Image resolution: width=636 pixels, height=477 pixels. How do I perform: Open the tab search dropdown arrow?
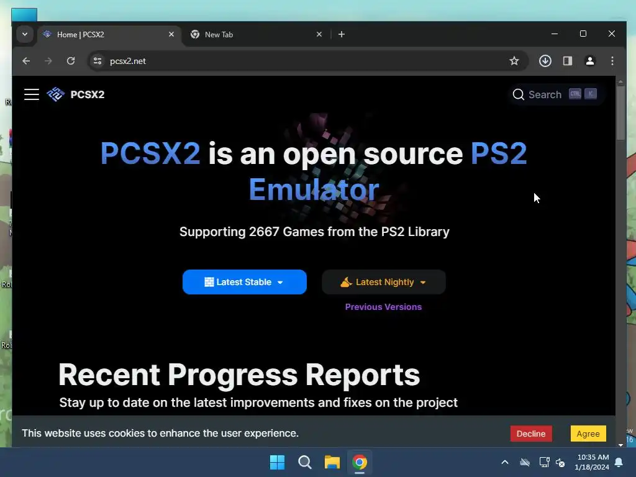[x=25, y=35]
